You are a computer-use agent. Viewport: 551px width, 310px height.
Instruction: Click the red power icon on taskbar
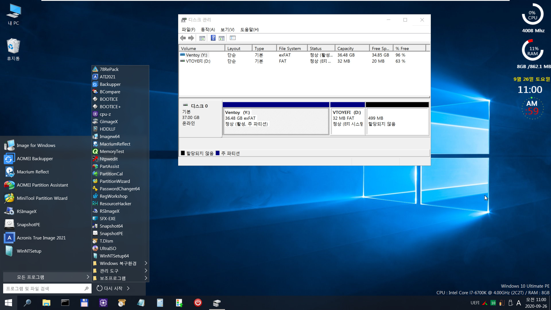pos(198,303)
